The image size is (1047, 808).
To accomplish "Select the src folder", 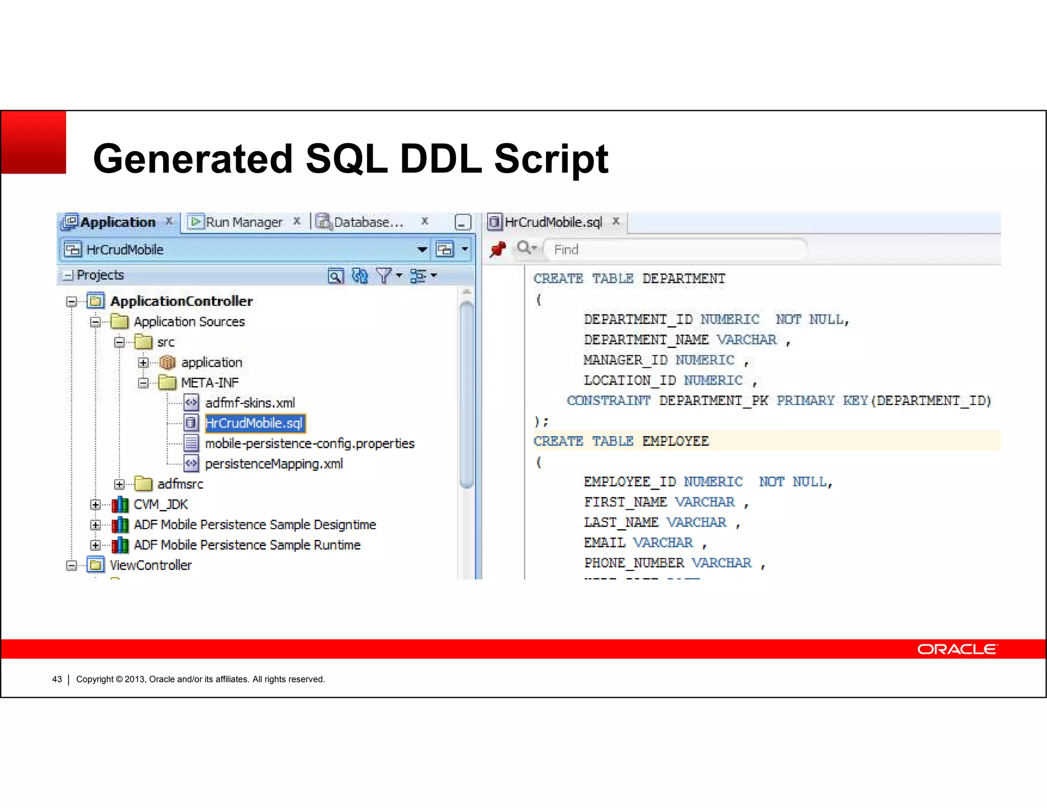I will tap(166, 342).
